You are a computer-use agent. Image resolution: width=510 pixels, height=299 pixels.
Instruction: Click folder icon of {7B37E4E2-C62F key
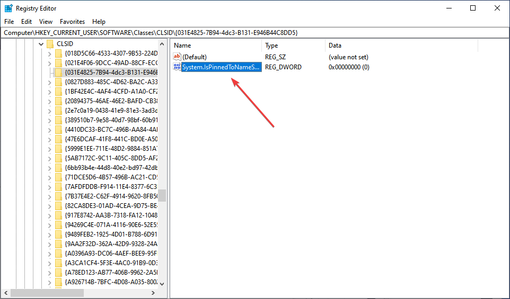(x=58, y=196)
